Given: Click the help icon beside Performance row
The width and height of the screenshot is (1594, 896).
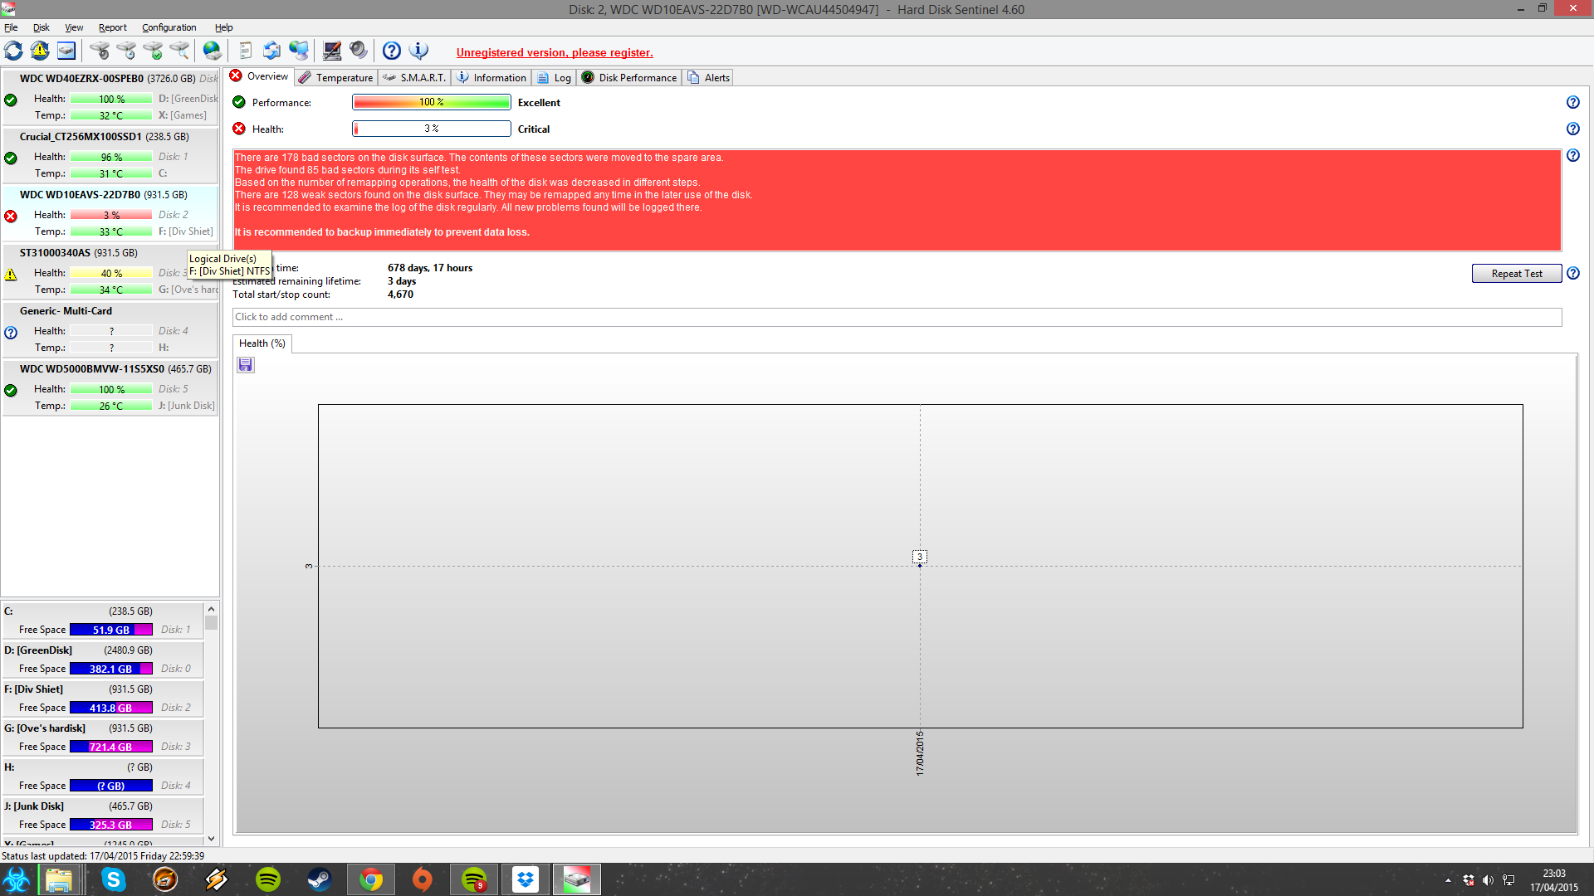Looking at the screenshot, I should click(1572, 102).
